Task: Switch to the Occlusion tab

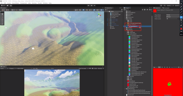Action: pos(166,8)
